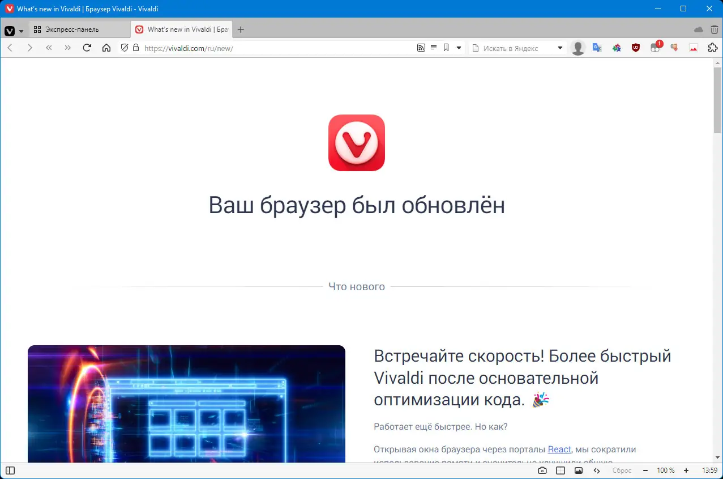Capture a screenshot with the camera icon

pos(541,470)
